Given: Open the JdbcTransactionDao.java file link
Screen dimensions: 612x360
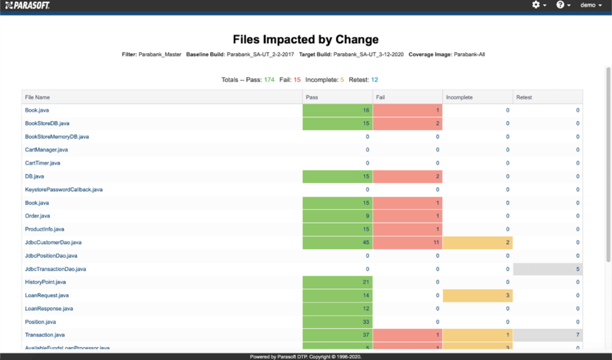Looking at the screenshot, I should 56,269.
